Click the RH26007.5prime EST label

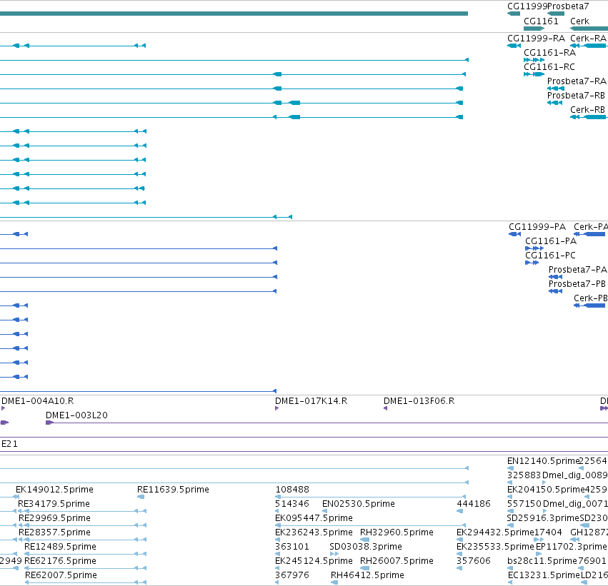click(397, 561)
